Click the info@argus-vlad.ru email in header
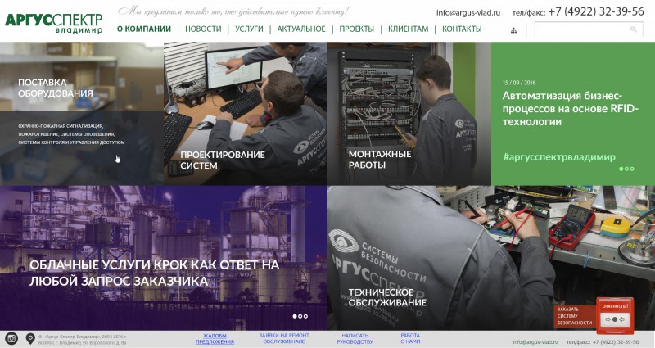The image size is (655, 348). [468, 12]
